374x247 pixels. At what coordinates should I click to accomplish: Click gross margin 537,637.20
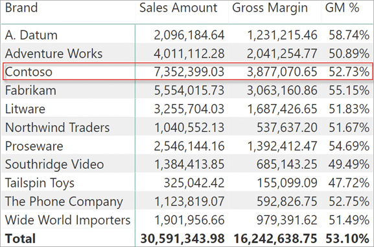[x=287, y=128]
